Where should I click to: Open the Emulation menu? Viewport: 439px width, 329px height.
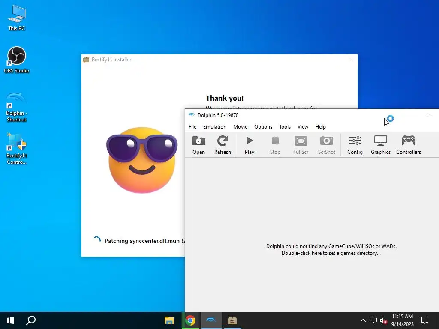coord(214,127)
